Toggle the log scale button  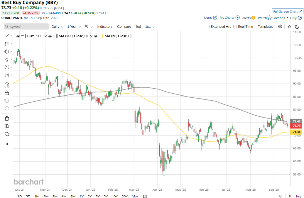click(x=298, y=196)
